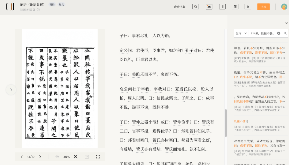
Task: Switch to simplified Chinese via 简 icon
Action: (235, 6)
